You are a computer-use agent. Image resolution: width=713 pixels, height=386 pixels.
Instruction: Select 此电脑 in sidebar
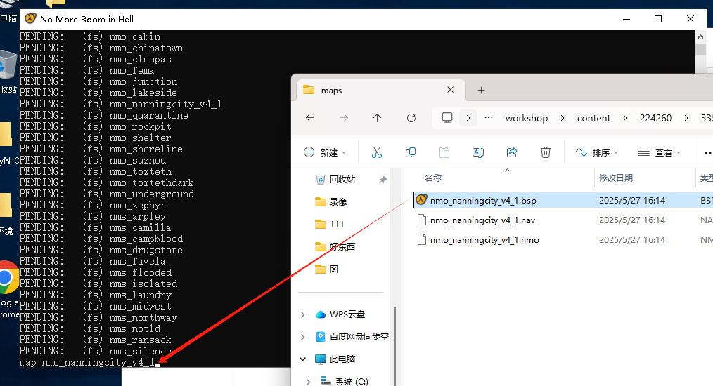point(335,359)
